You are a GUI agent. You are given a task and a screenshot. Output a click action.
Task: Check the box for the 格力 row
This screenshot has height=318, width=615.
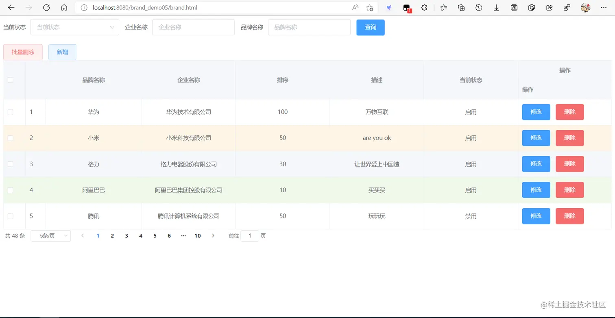pos(11,164)
